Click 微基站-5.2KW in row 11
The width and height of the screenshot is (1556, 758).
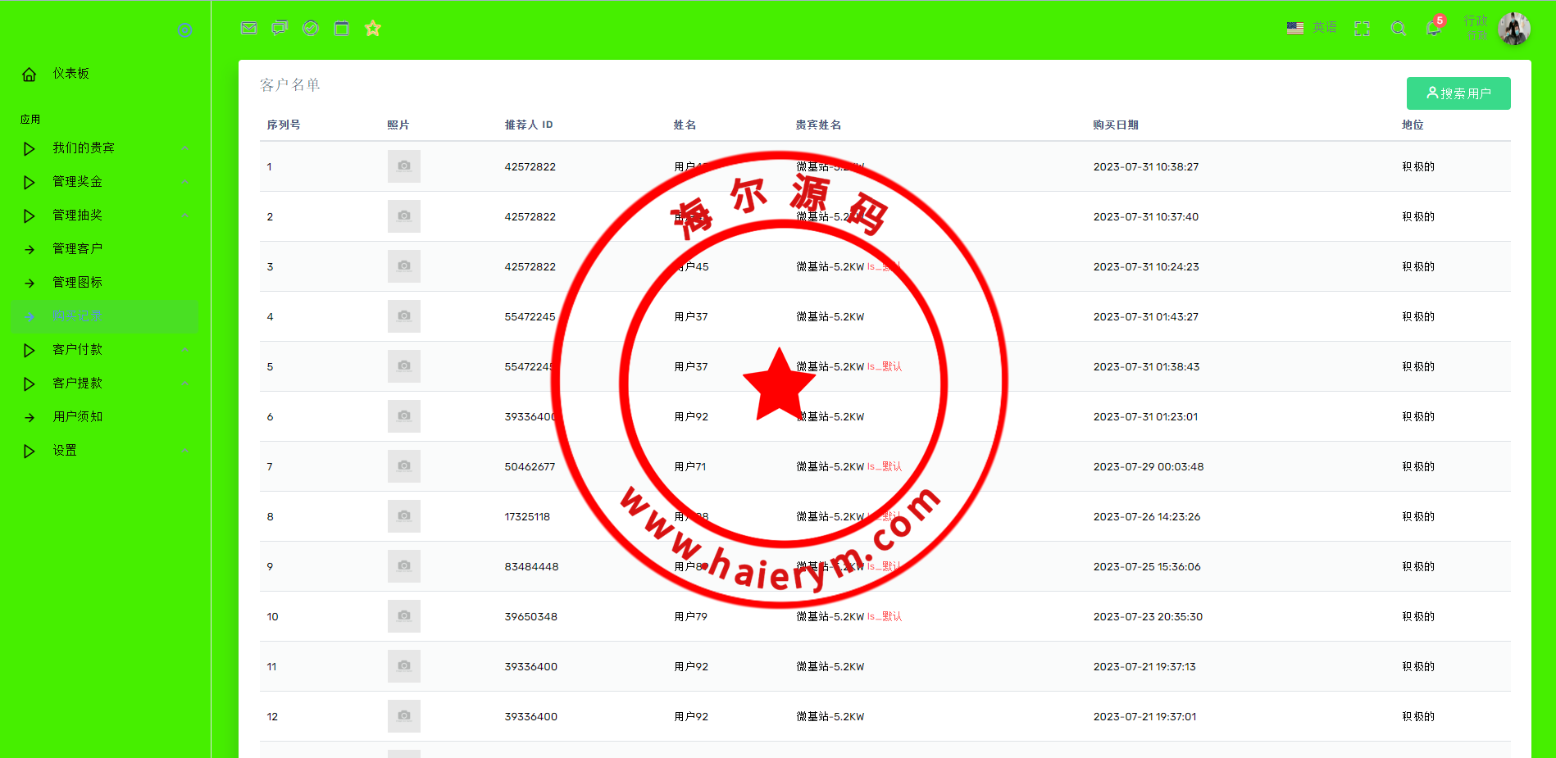click(830, 667)
